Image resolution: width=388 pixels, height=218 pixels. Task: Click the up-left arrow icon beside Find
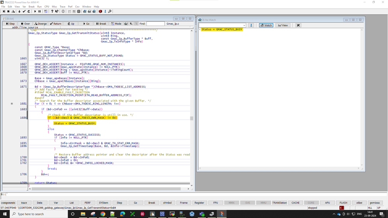pos(131,24)
